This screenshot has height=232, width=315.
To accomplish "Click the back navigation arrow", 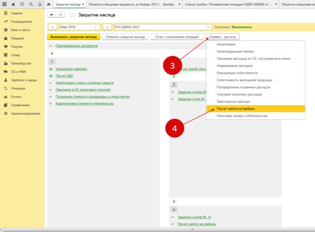I will (51, 14).
